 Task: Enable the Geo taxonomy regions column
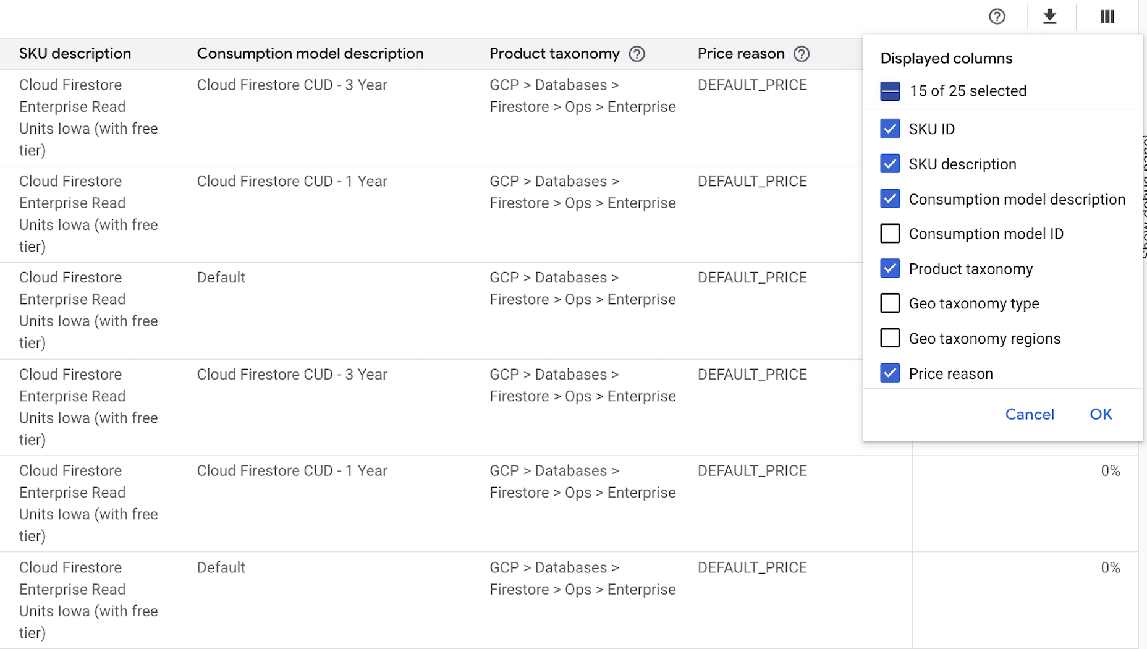[890, 338]
